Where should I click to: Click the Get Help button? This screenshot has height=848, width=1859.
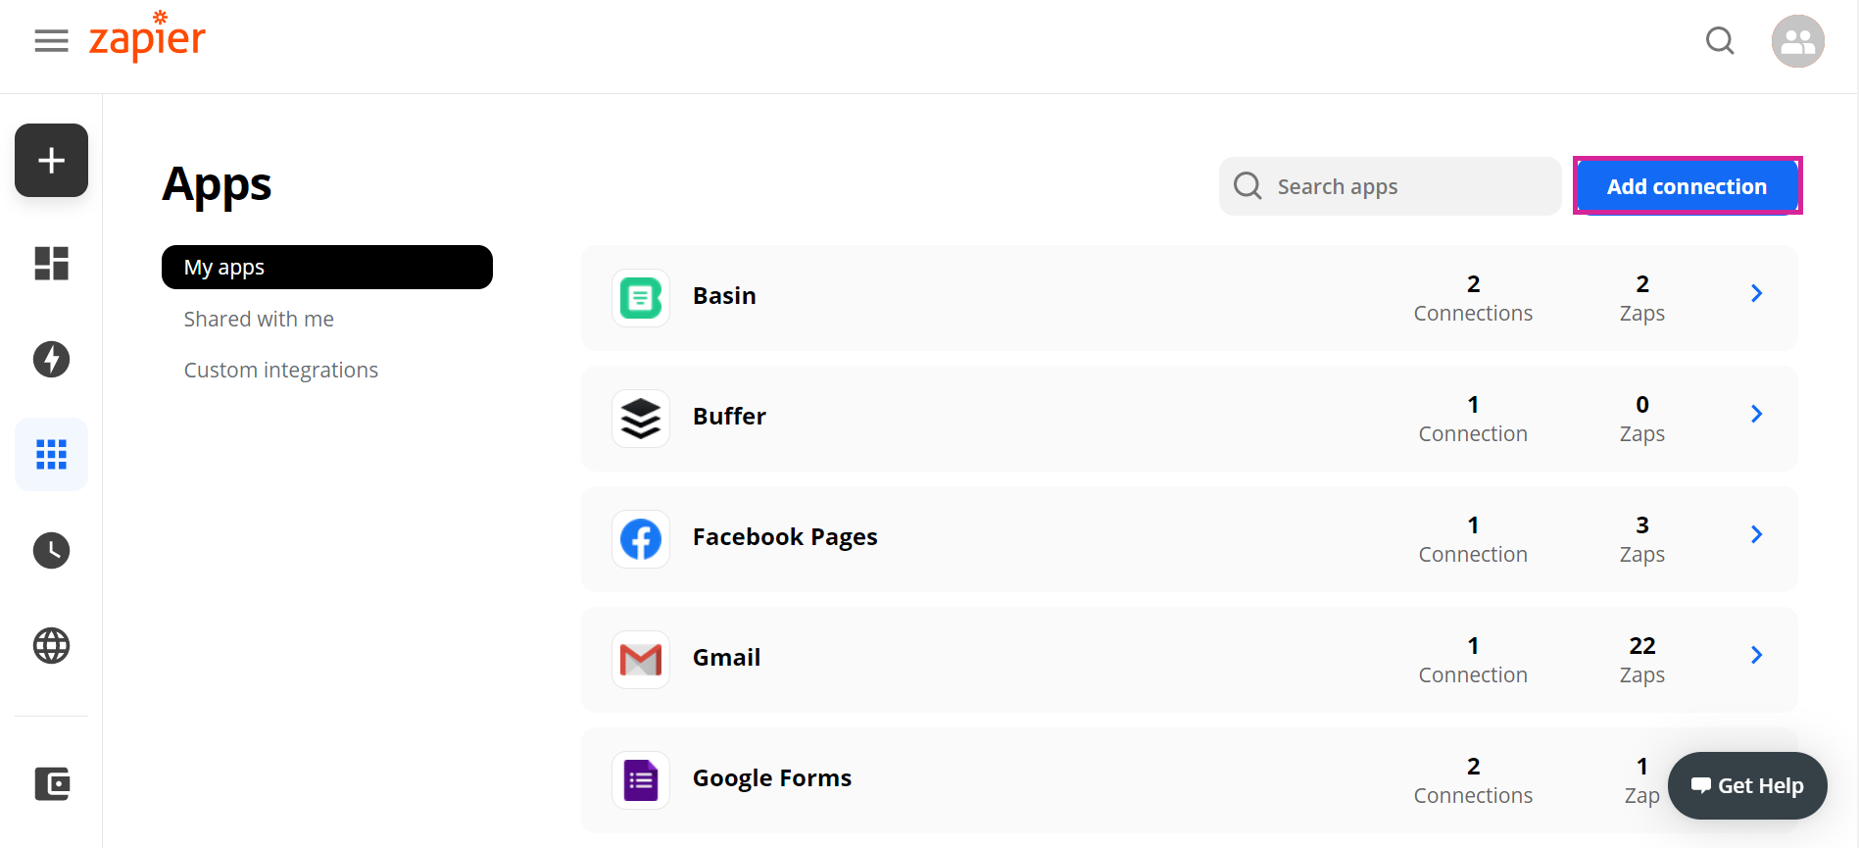(x=1747, y=785)
